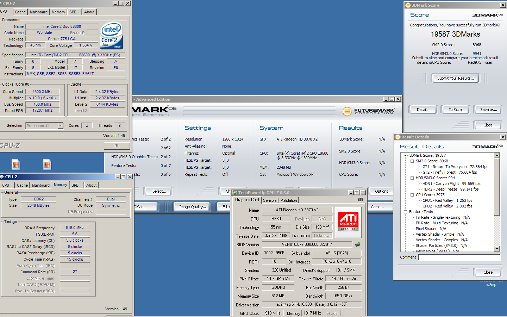Select HDR1 - Canyon Flight result row
This screenshot has height=317, width=507.
tap(451, 184)
